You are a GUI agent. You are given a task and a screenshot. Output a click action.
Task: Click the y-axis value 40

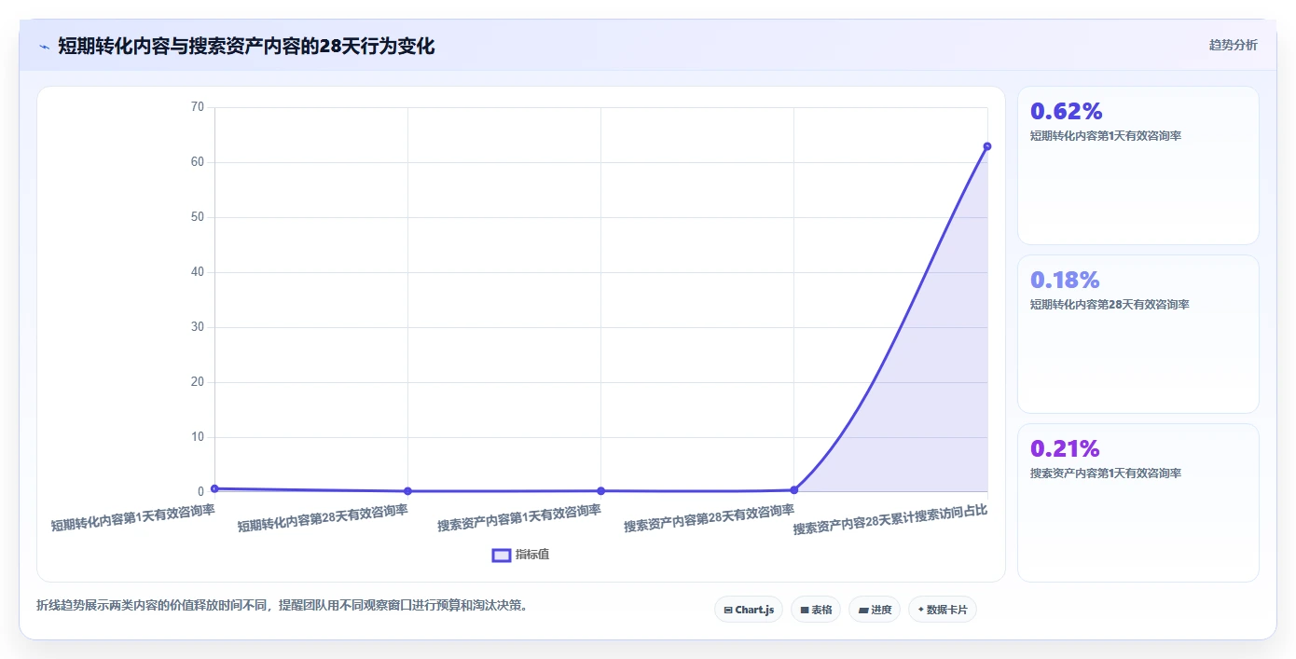coord(197,272)
